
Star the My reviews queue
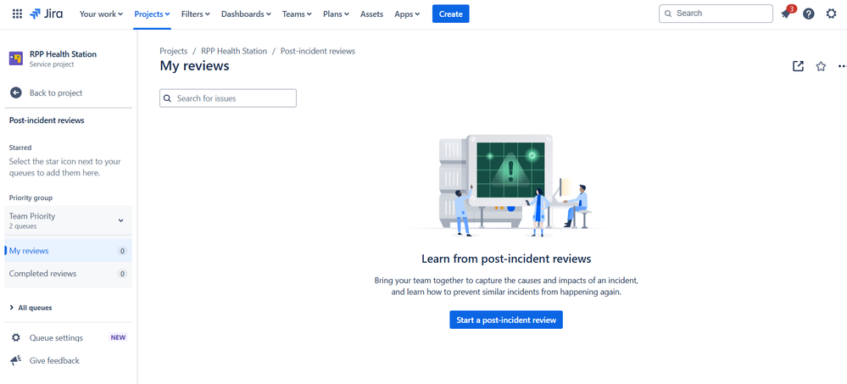tap(821, 66)
